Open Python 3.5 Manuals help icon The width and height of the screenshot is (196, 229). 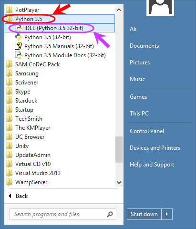coord(19,46)
